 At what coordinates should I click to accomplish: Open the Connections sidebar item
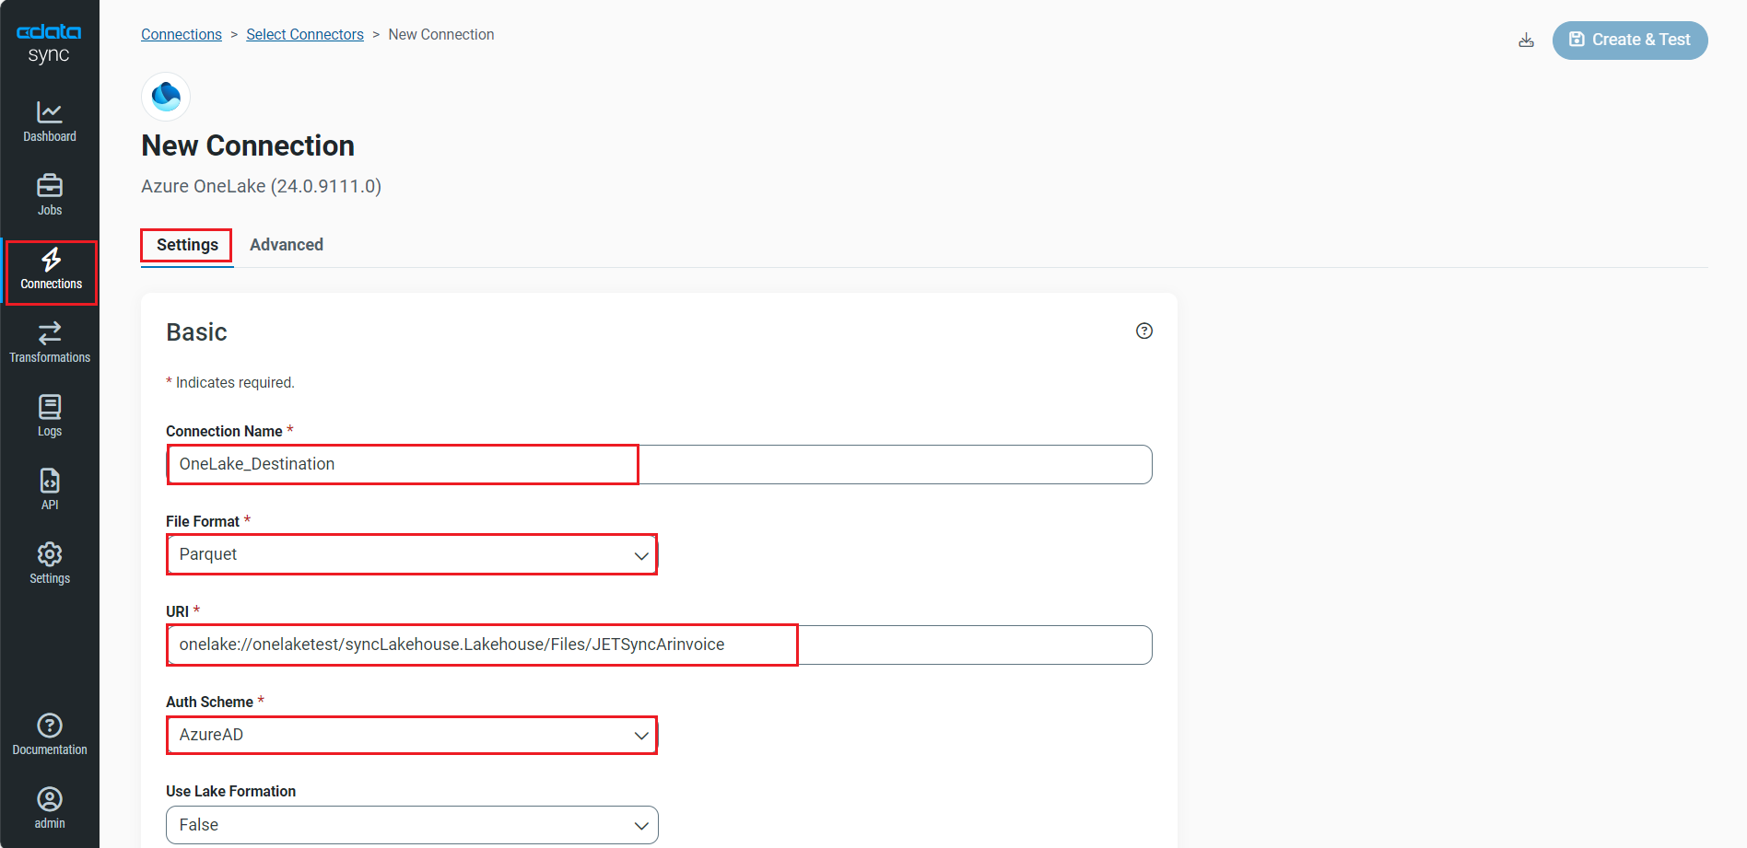(51, 272)
